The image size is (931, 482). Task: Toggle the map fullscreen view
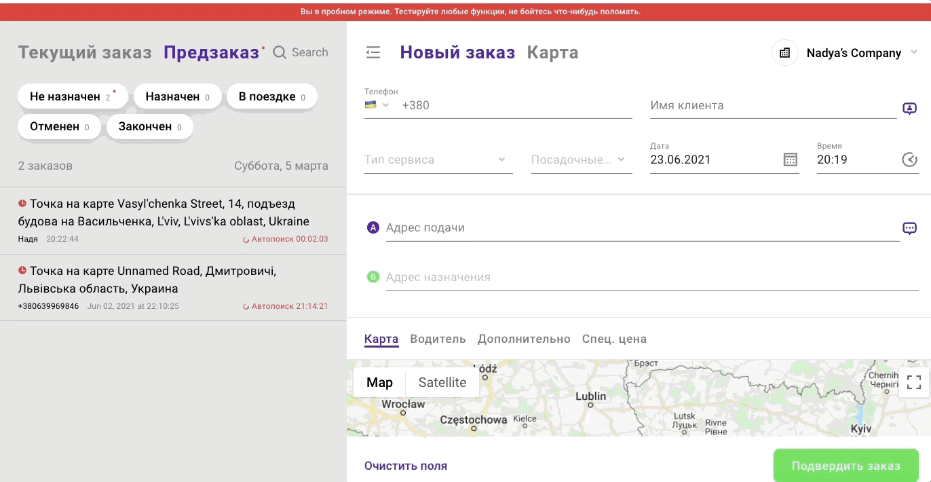point(914,382)
